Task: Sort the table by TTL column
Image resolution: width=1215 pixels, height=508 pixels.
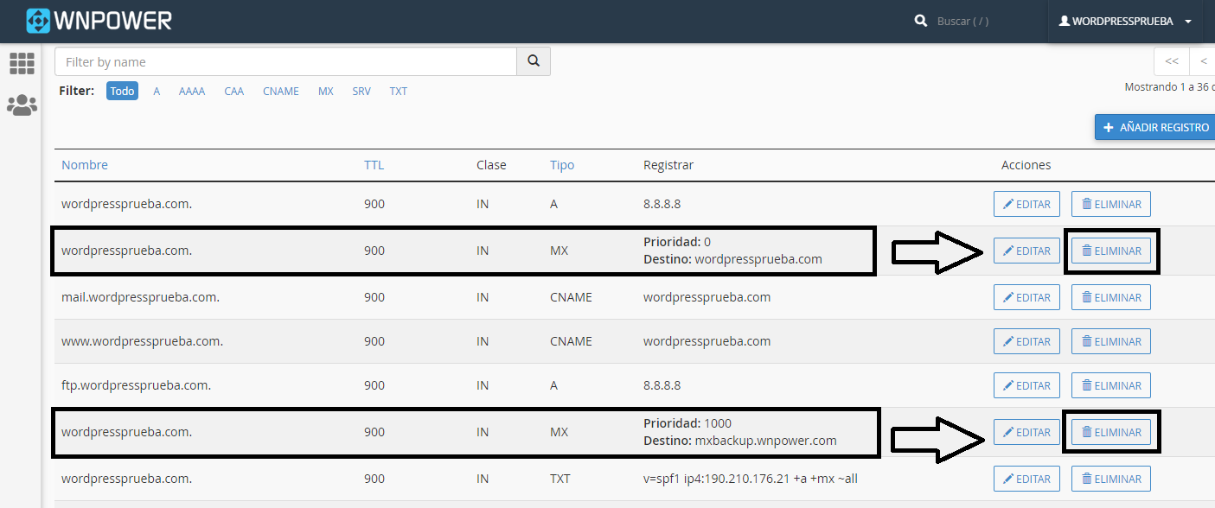Action: (x=374, y=165)
